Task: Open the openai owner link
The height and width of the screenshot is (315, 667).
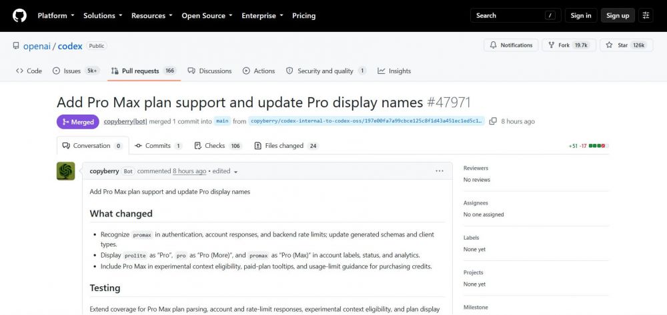Action: 37,46
